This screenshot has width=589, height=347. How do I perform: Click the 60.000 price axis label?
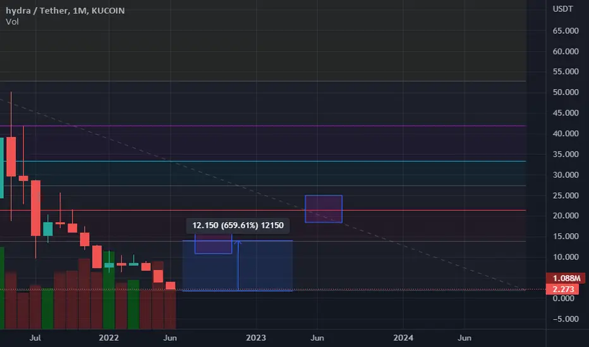click(566, 51)
